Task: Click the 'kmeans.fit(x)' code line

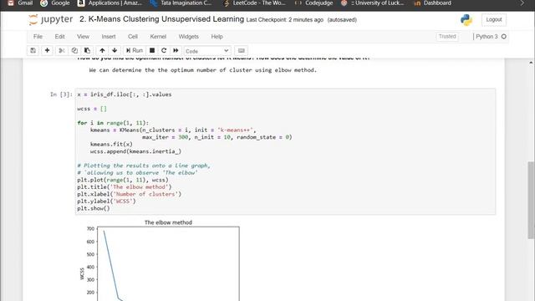Action: [x=111, y=145]
